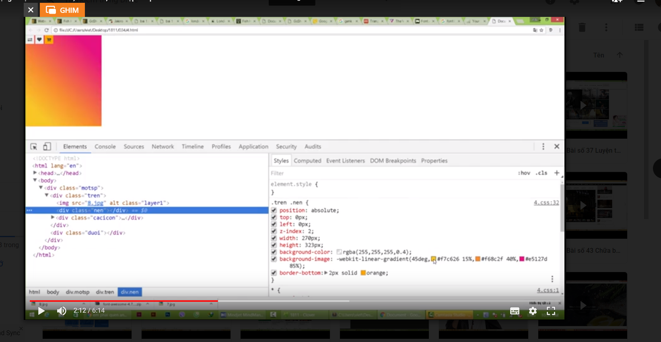Open the Drive more options menu

[606, 27]
